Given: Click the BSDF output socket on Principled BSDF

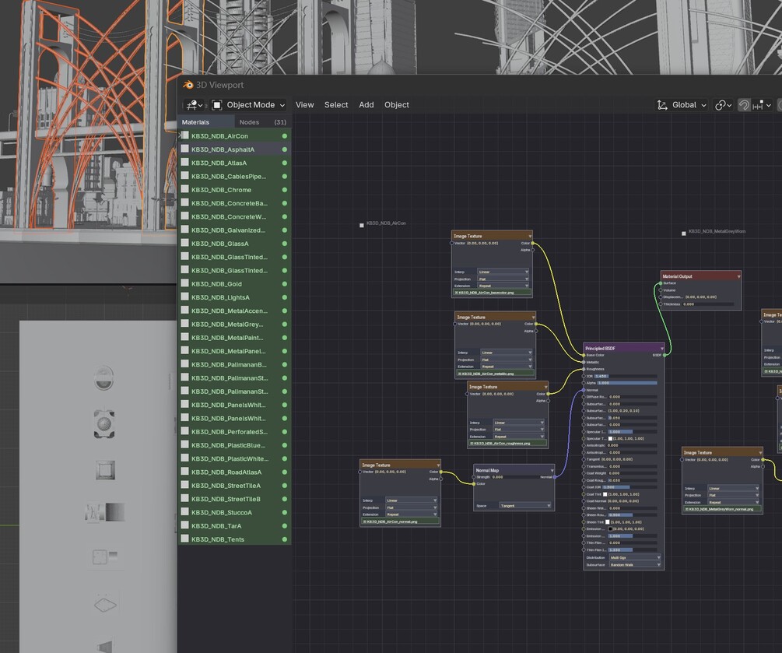Looking at the screenshot, I should pyautogui.click(x=665, y=355).
